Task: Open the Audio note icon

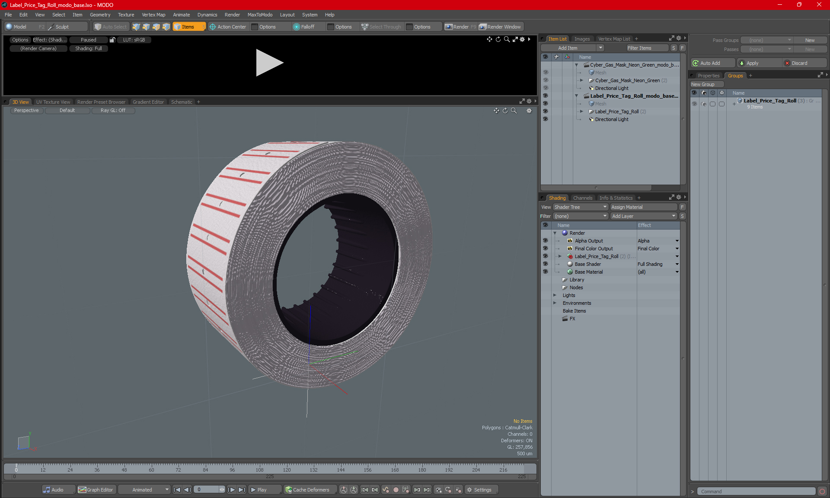Action: pos(47,490)
